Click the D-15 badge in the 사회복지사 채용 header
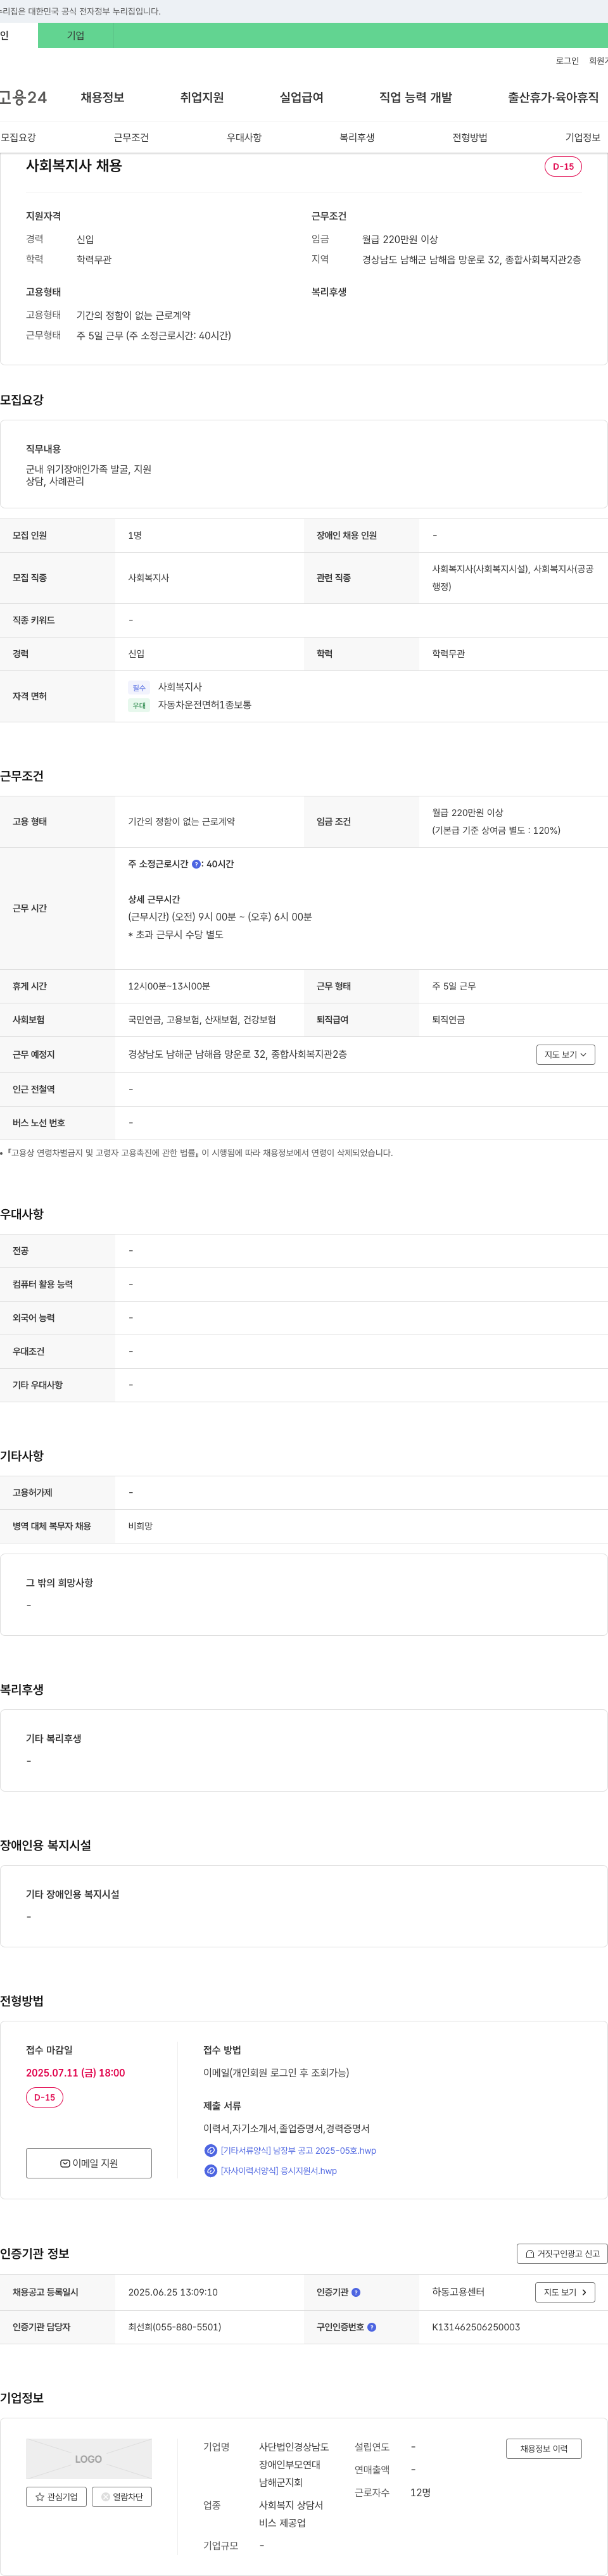The image size is (608, 2576). pyautogui.click(x=563, y=167)
